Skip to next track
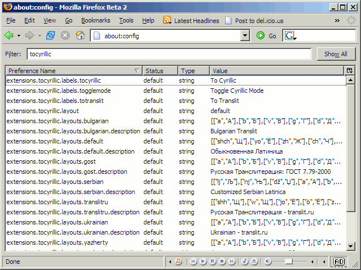 coord(232,261)
